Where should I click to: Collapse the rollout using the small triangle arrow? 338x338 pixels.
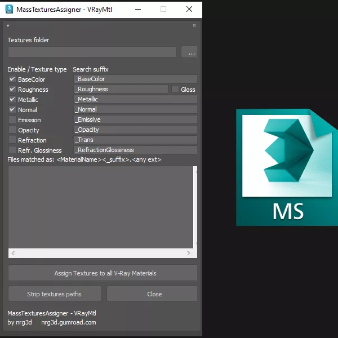pyautogui.click(x=8, y=26)
